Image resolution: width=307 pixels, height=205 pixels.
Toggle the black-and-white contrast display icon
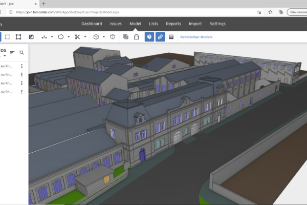31,37
